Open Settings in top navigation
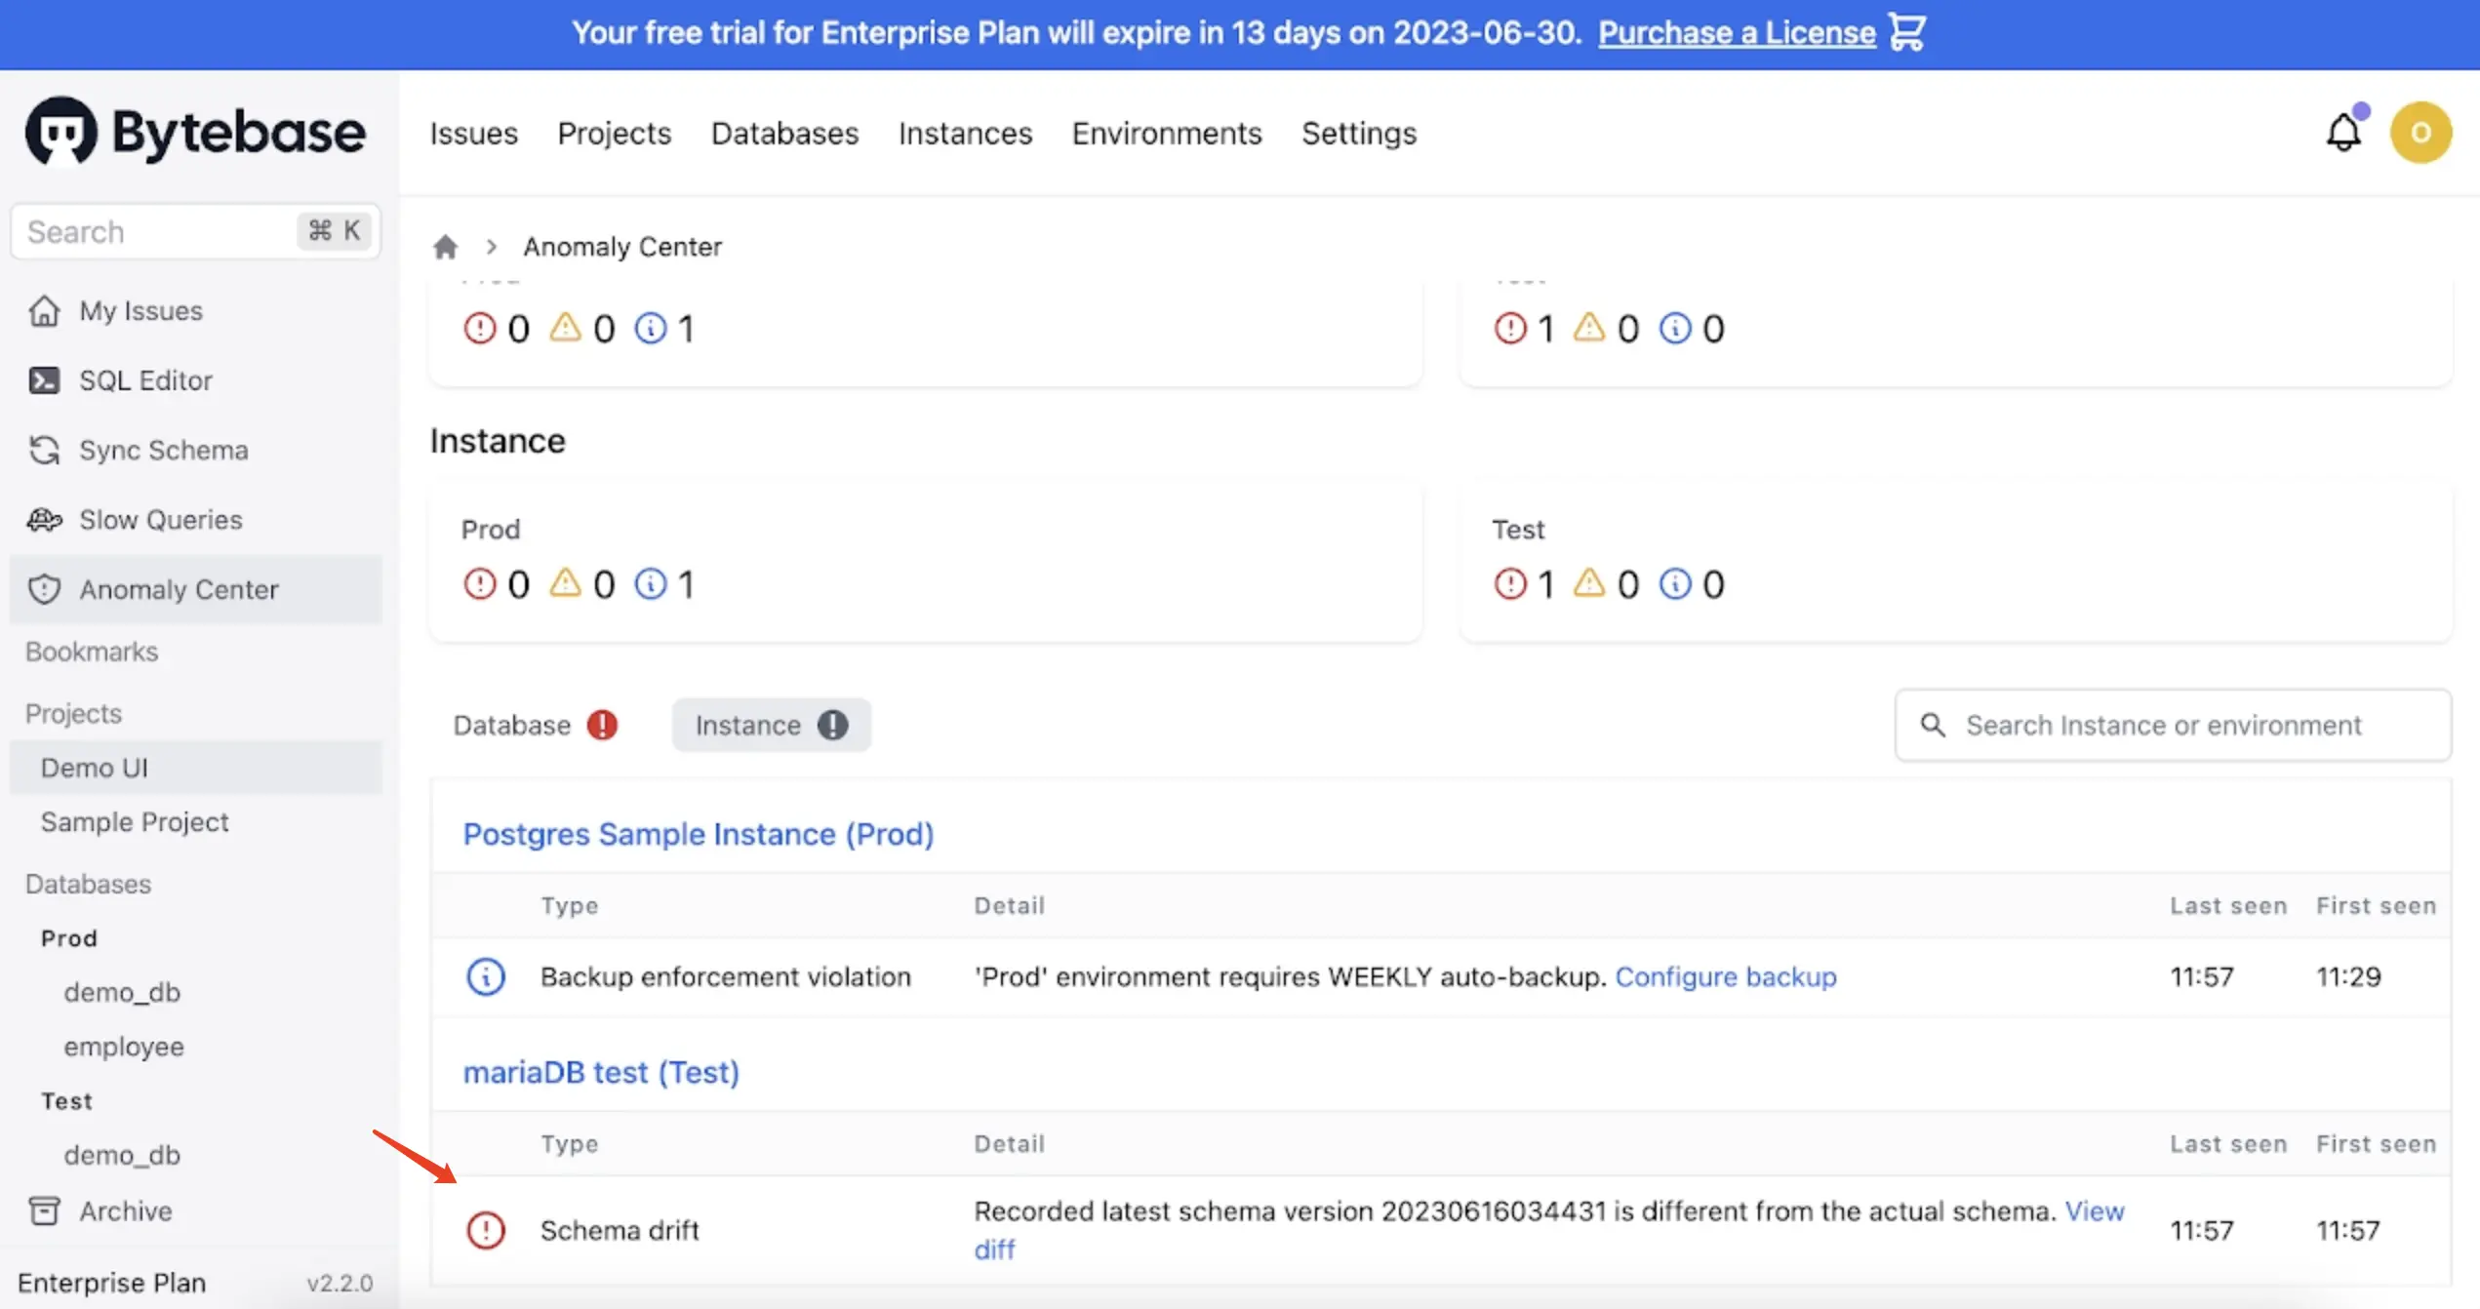2480x1309 pixels. tap(1359, 133)
